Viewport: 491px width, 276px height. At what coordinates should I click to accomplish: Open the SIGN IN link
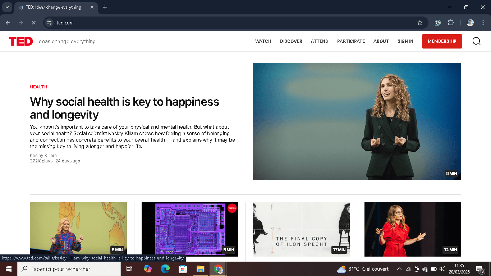[405, 41]
